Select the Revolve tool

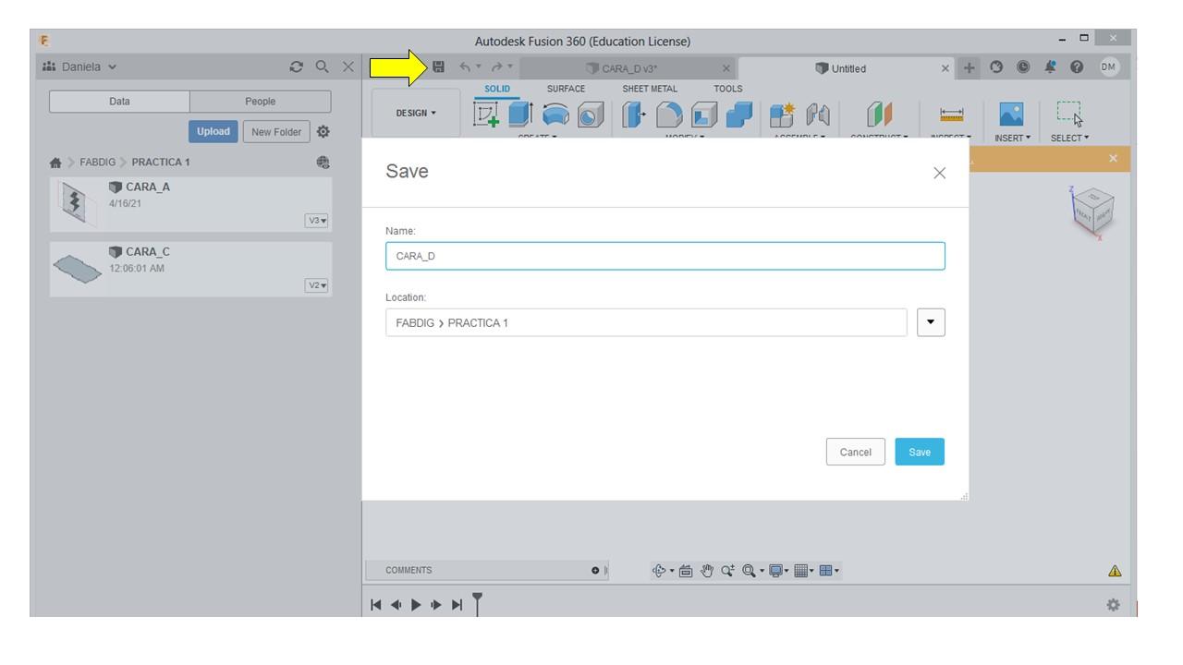tap(555, 115)
